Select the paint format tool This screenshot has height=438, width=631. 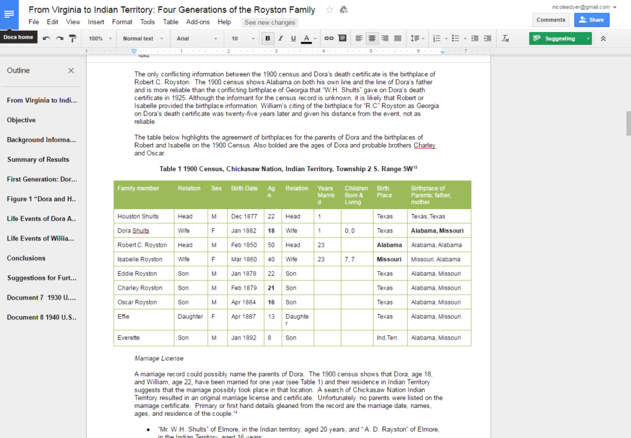(x=73, y=39)
